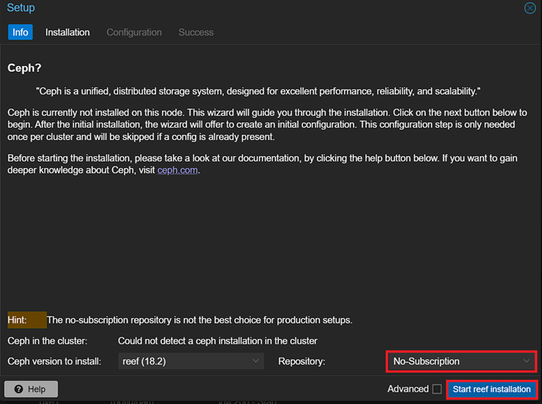Enable the Advanced checkbox
The width and height of the screenshot is (542, 404).
(x=437, y=389)
